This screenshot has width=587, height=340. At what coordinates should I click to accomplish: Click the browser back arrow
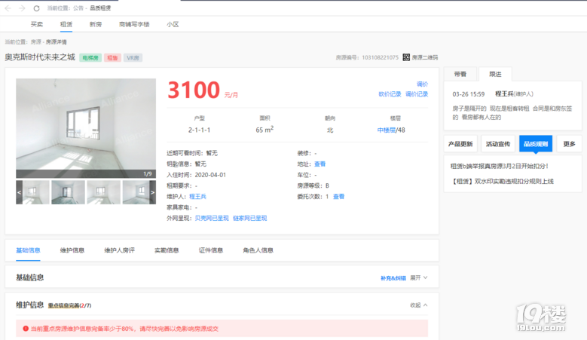pos(8,8)
